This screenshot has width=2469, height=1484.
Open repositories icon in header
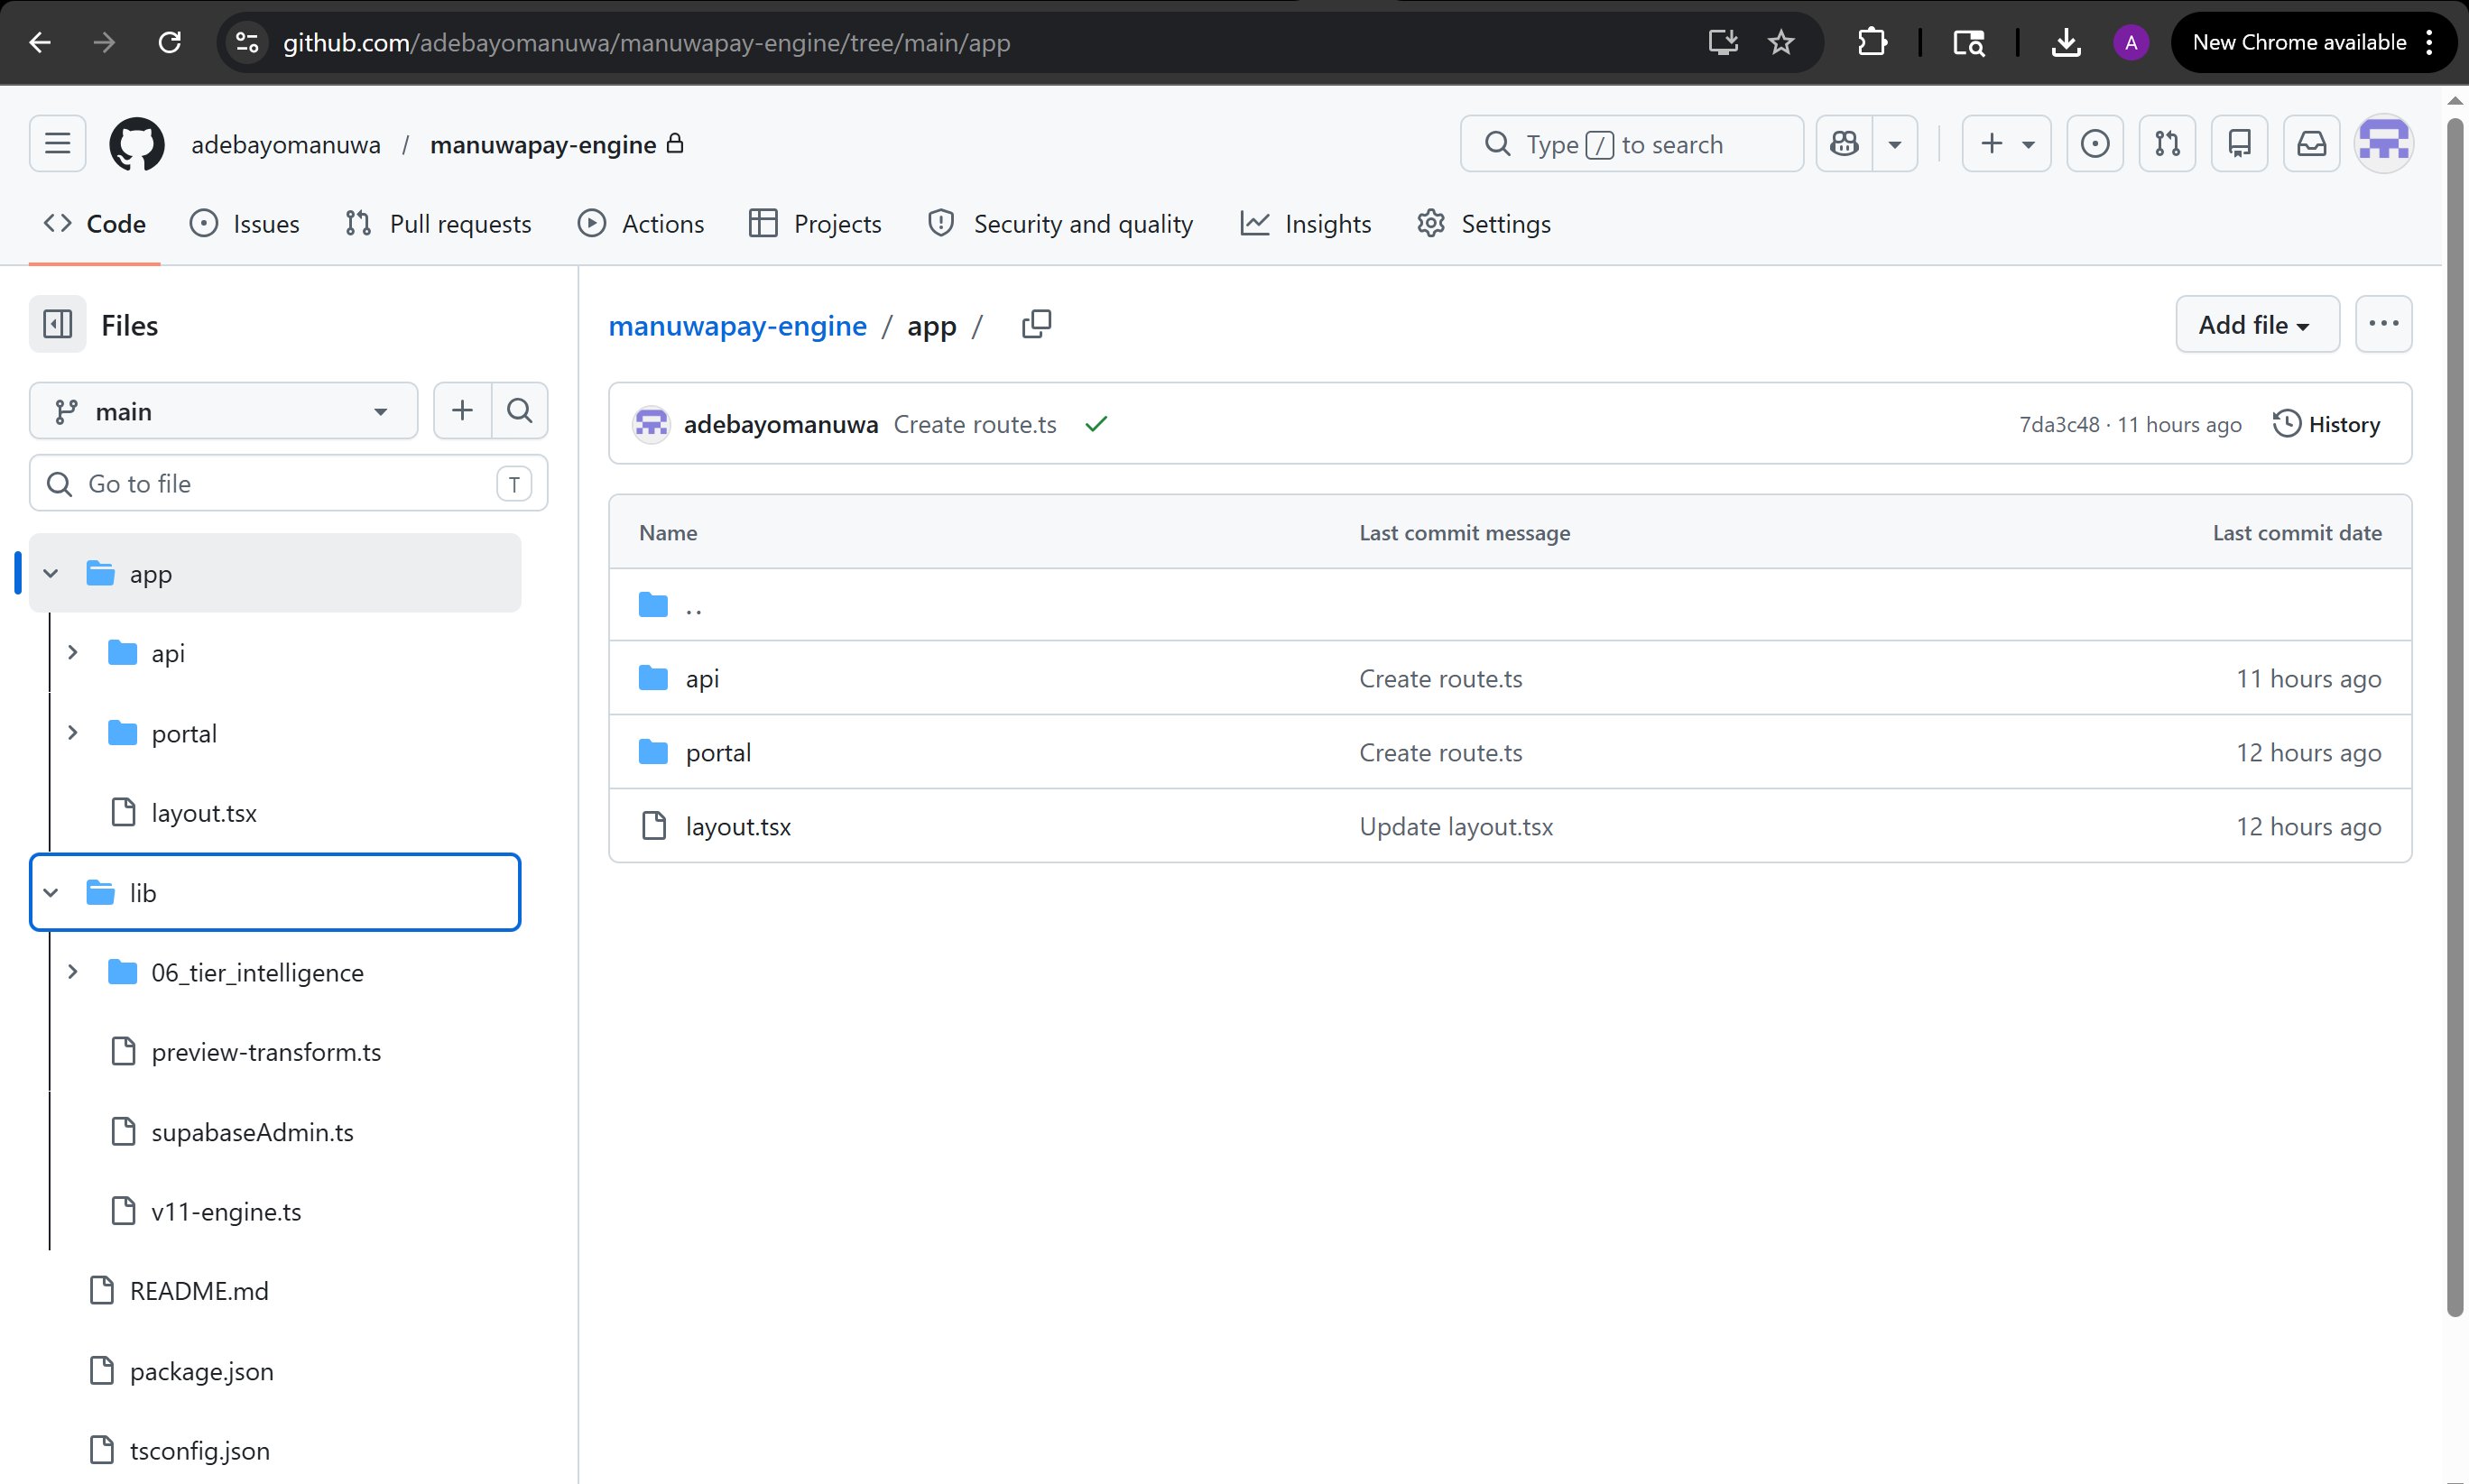2239,144
